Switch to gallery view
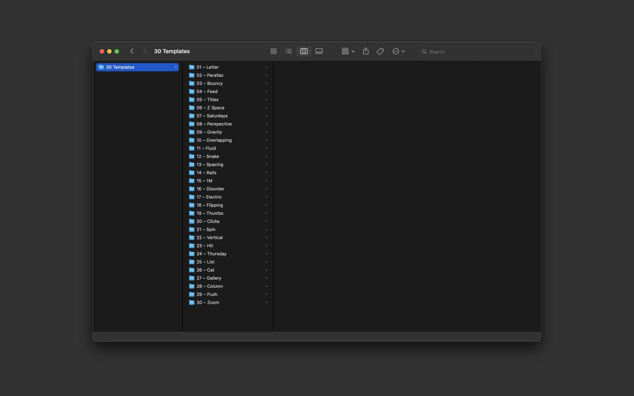The height and width of the screenshot is (396, 634). tap(319, 51)
